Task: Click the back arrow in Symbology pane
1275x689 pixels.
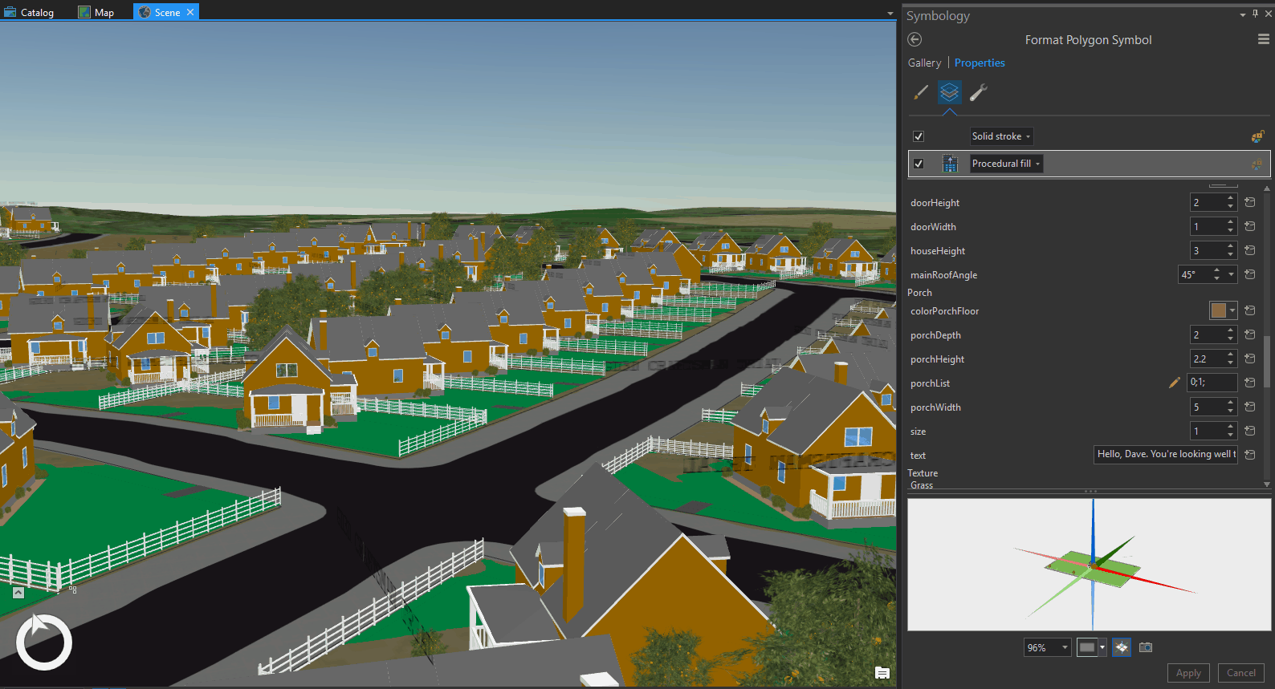Action: pyautogui.click(x=914, y=39)
